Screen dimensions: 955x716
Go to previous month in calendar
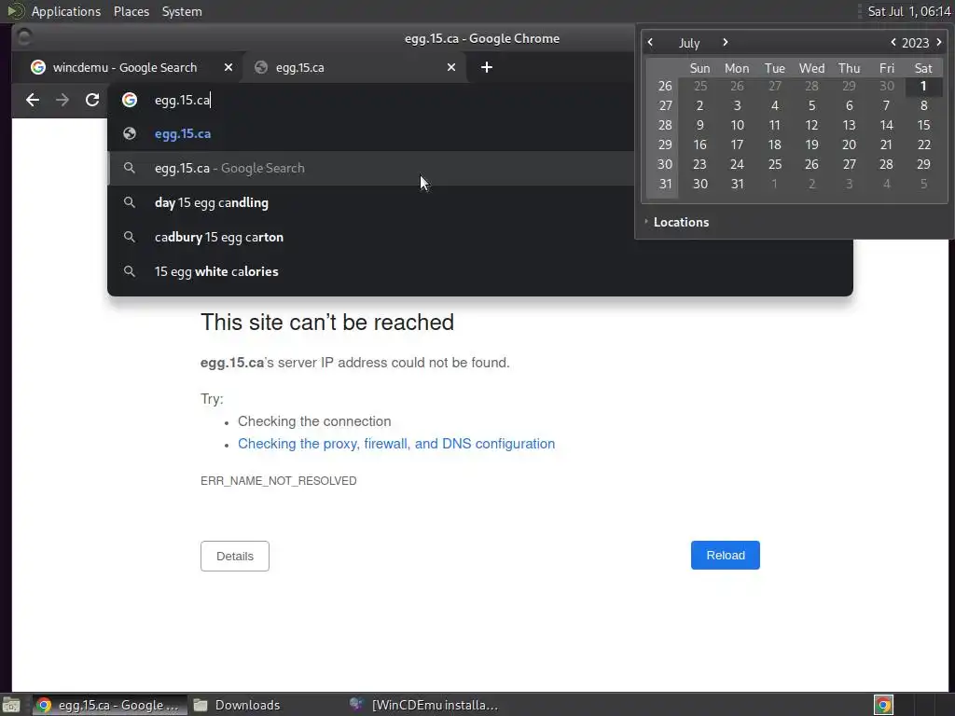tap(650, 42)
